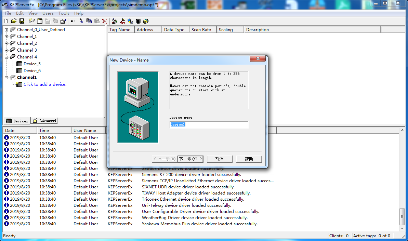Open the View menu
Viewport: 408px width, 241px height.
pyautogui.click(x=33, y=13)
